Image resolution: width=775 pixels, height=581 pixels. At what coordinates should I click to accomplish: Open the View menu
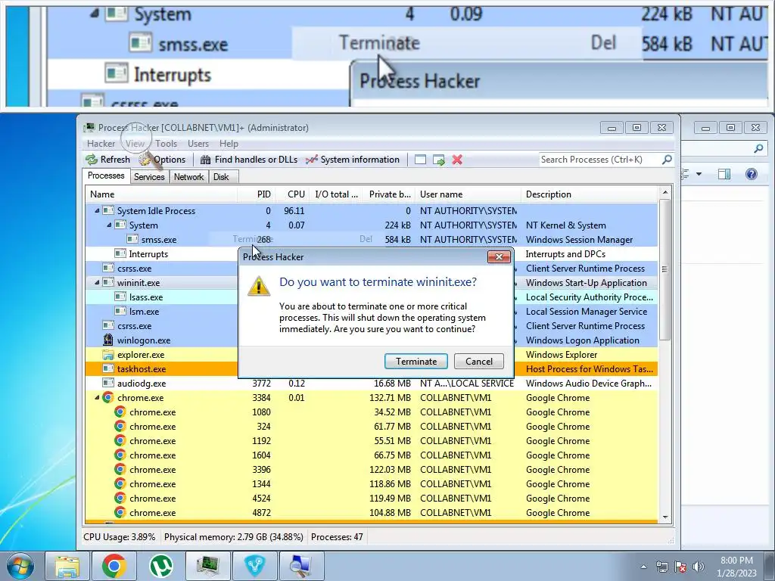[135, 143]
